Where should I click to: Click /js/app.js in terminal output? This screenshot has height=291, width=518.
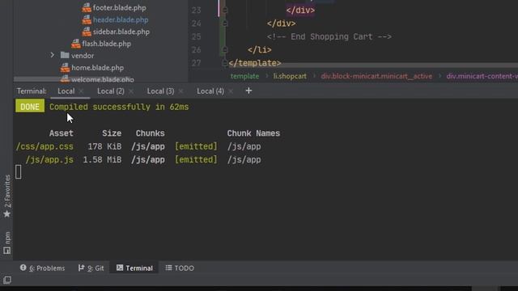tap(49, 160)
